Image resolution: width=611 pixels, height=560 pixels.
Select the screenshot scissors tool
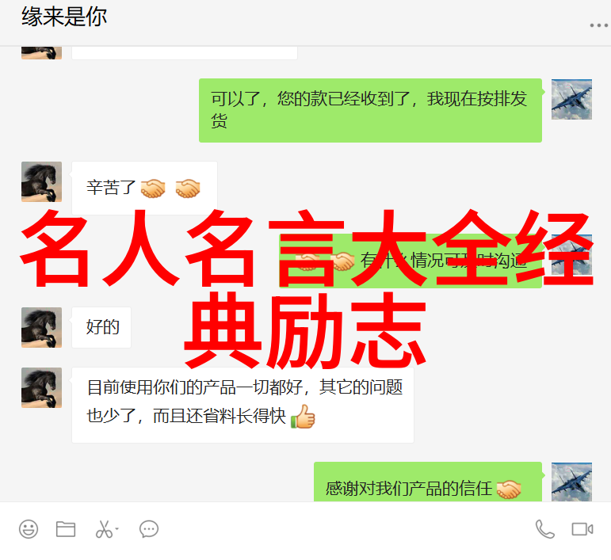pos(104,529)
